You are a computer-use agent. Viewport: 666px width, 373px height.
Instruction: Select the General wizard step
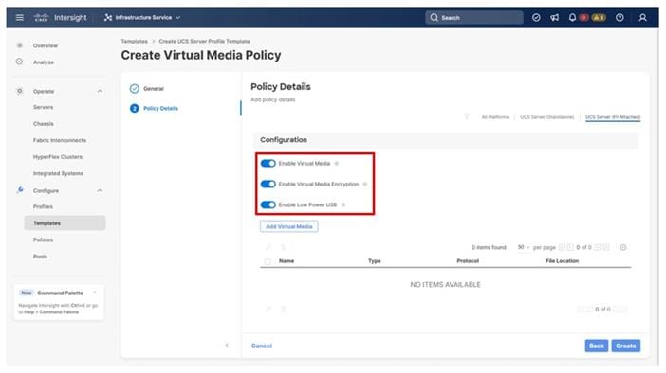(147, 89)
